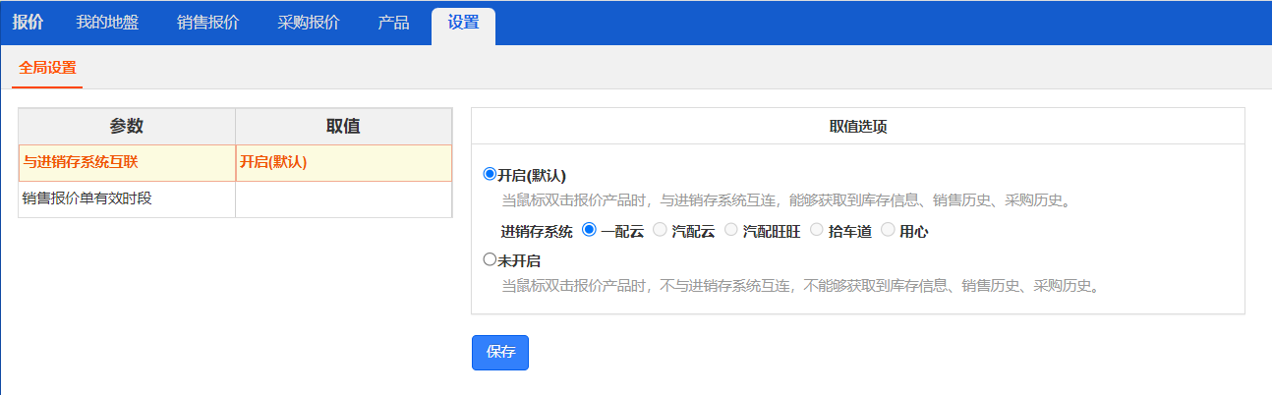Select the 用心 radio button

click(888, 230)
